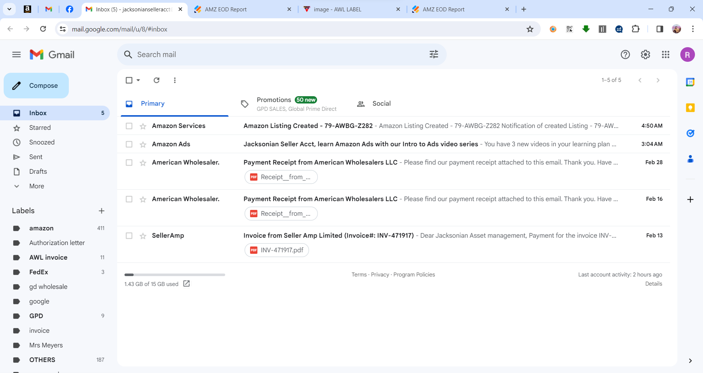Open the Facebook pinned tab
The height and width of the screenshot is (373, 703).
[69, 9]
